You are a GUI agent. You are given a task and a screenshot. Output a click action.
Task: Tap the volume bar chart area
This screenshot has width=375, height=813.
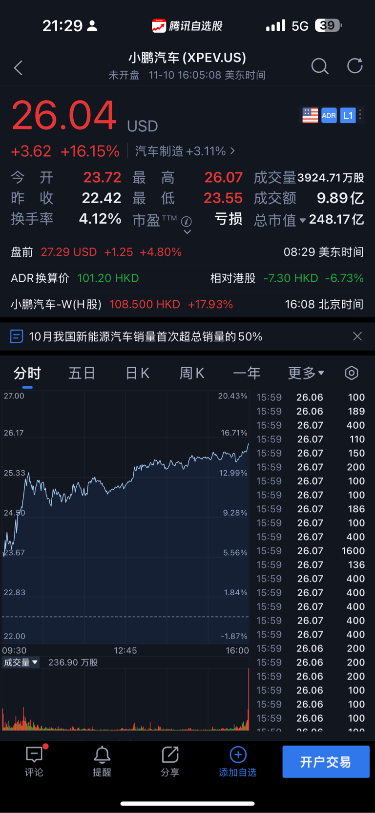(x=125, y=701)
